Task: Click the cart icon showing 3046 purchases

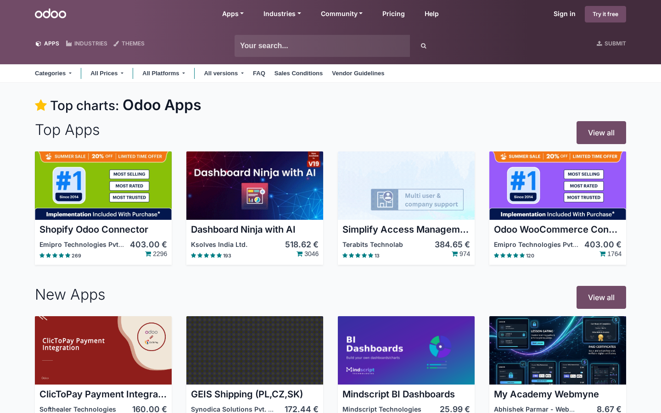Action: (300, 254)
